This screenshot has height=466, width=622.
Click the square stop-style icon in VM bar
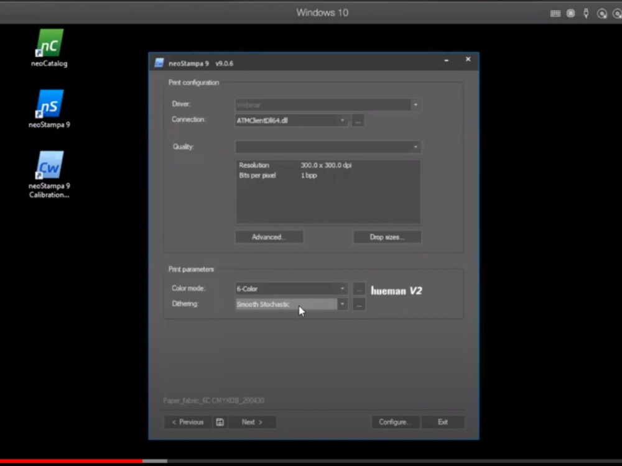pos(570,14)
